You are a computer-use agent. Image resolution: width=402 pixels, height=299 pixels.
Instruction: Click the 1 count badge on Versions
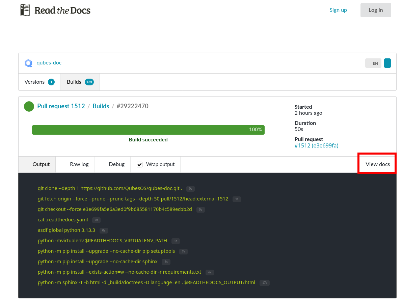(51, 82)
